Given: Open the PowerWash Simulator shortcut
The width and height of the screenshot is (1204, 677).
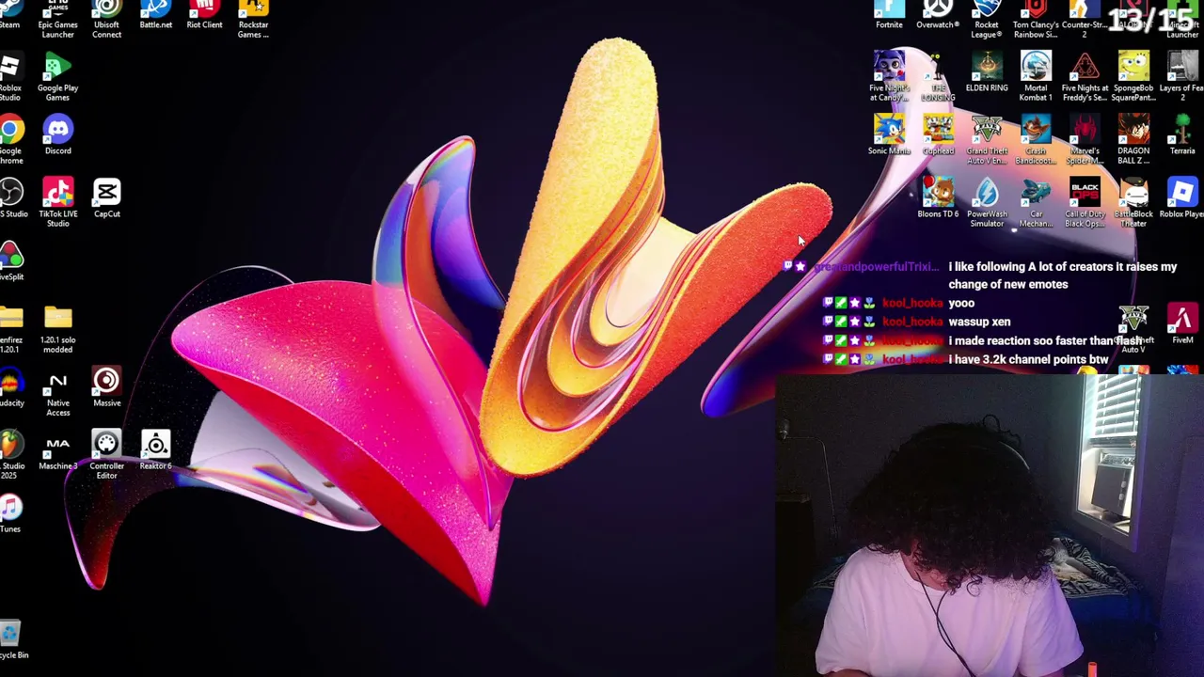Looking at the screenshot, I should click(987, 204).
